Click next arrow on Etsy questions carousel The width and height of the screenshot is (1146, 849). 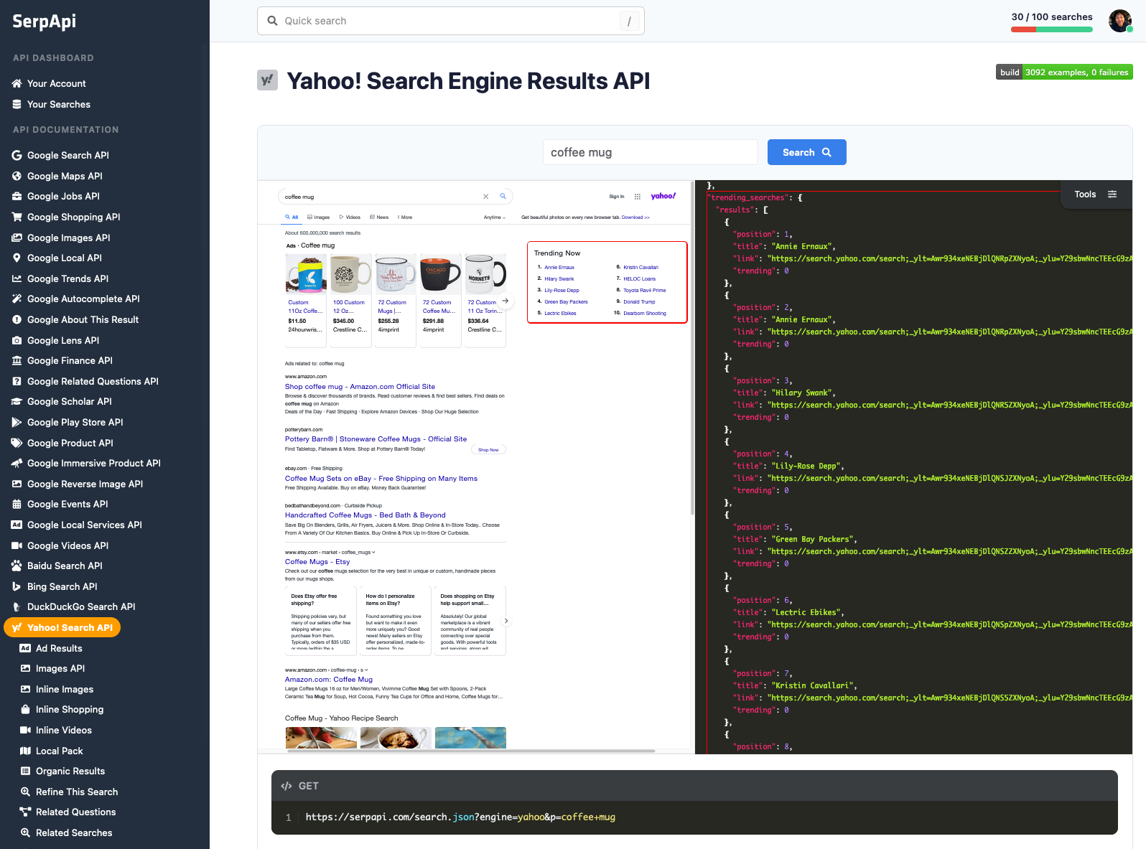click(506, 621)
